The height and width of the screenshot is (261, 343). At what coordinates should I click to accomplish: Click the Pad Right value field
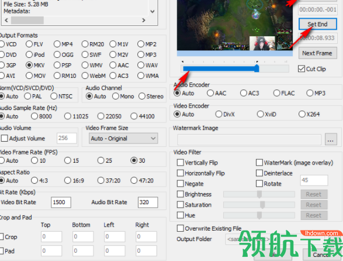[x=146, y=251]
